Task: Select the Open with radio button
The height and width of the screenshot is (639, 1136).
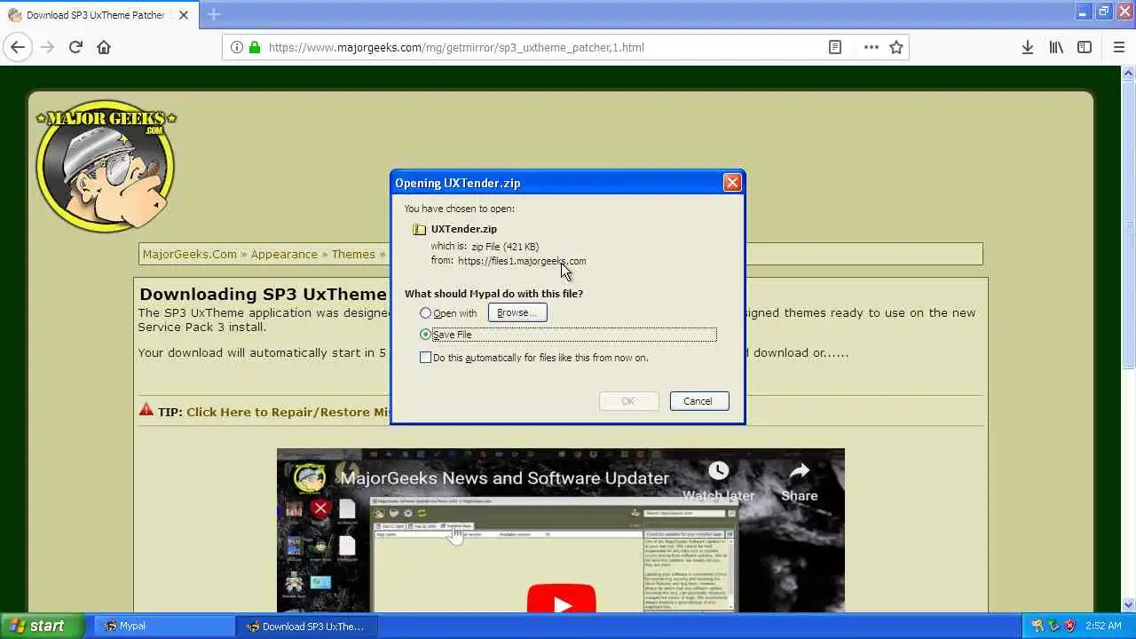Action: click(425, 312)
